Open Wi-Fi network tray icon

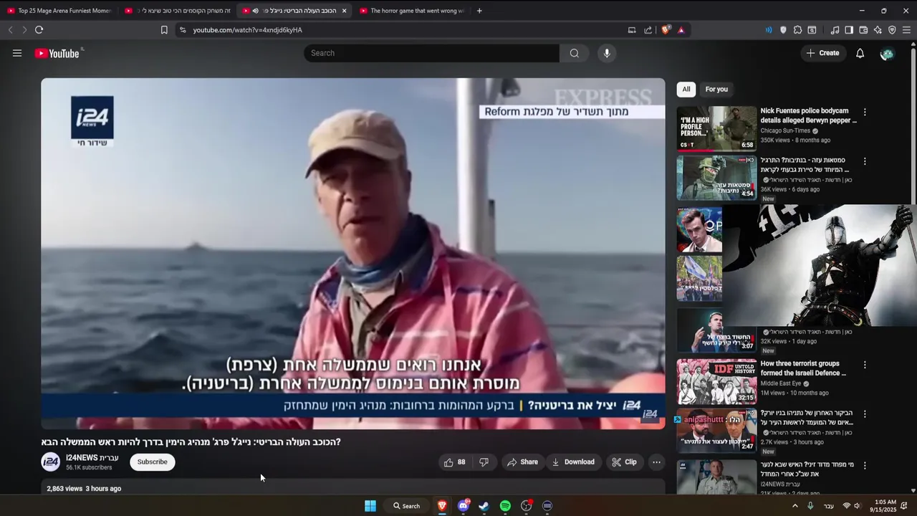847,506
